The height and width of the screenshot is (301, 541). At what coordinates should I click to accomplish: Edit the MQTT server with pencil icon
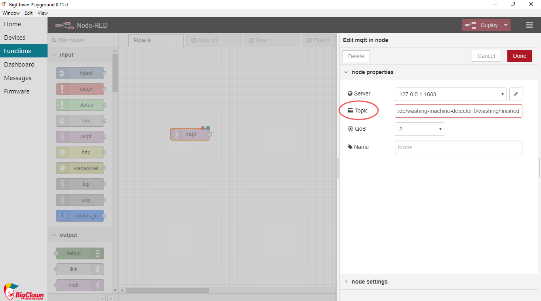[x=516, y=94]
